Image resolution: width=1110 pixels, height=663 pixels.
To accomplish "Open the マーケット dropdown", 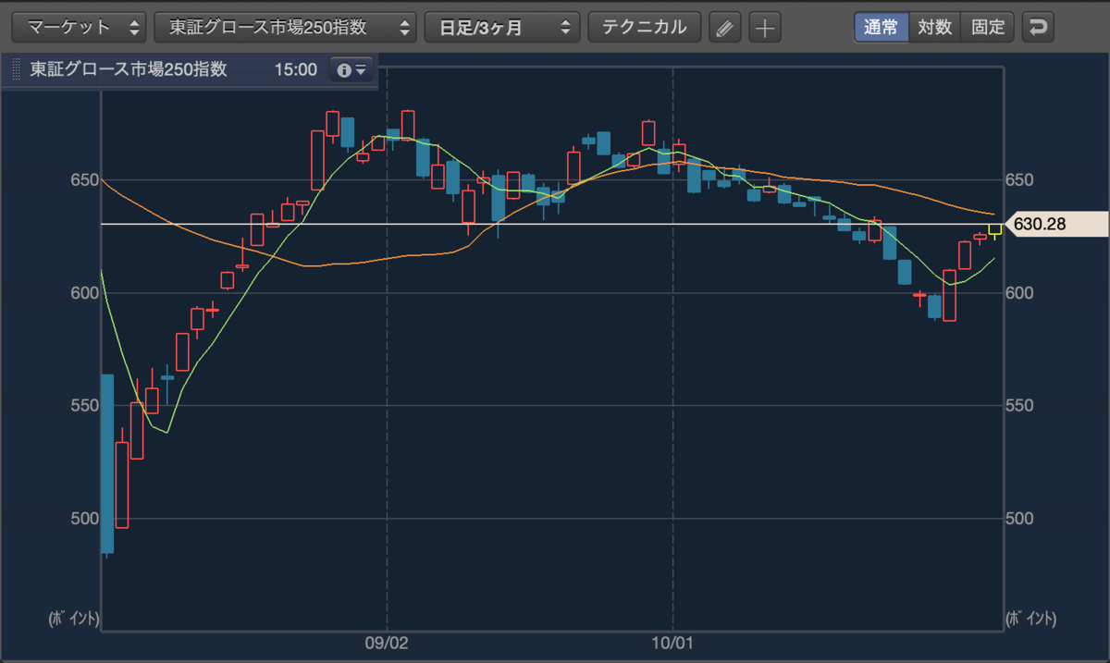I will coord(78,27).
